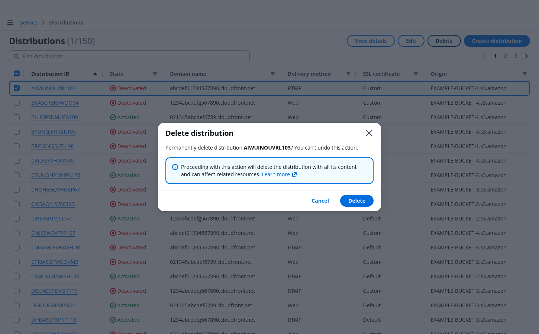Image resolution: width=539 pixels, height=334 pixels.
Task: Confirm with the Delete button in dialog
Action: (357, 201)
